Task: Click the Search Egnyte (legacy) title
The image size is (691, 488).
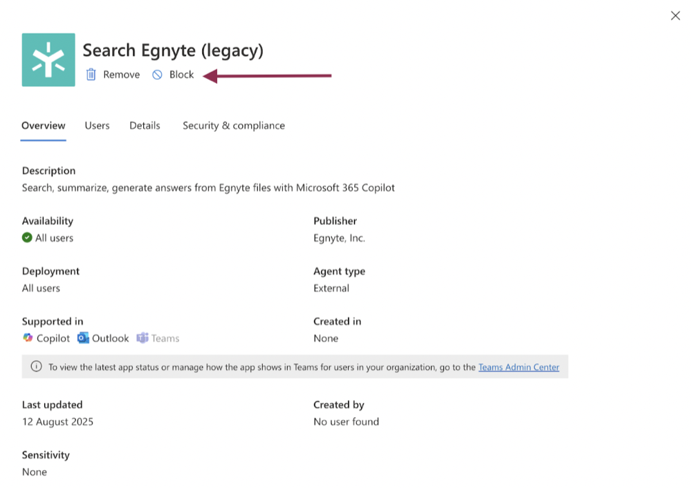Action: tap(174, 50)
